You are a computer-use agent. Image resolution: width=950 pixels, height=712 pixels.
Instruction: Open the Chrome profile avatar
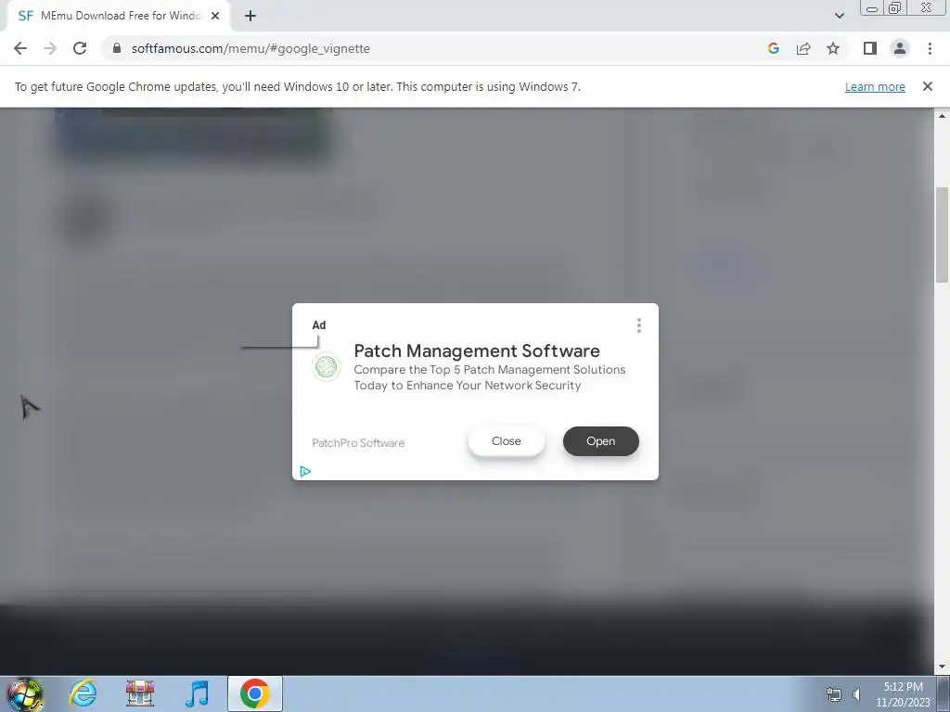pos(900,48)
